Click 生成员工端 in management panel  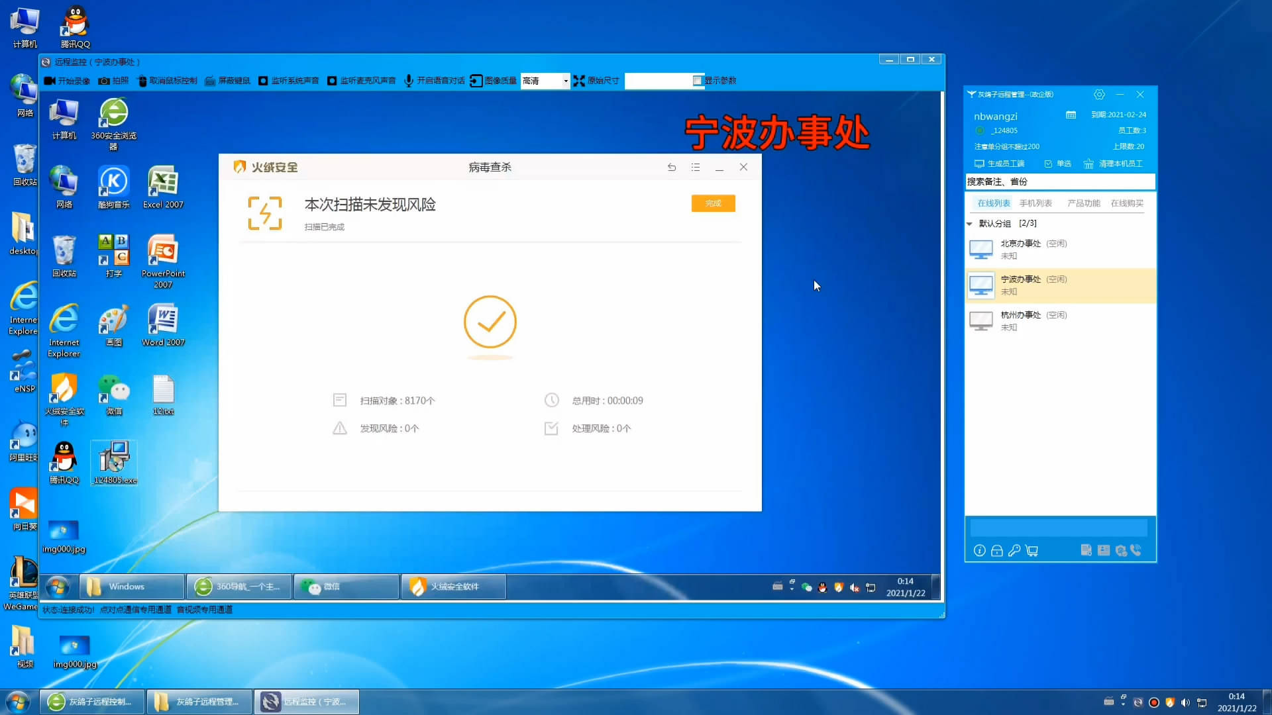click(999, 164)
